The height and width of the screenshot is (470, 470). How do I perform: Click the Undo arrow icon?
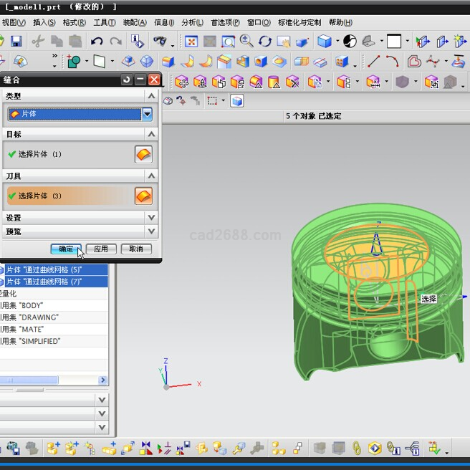tap(97, 42)
